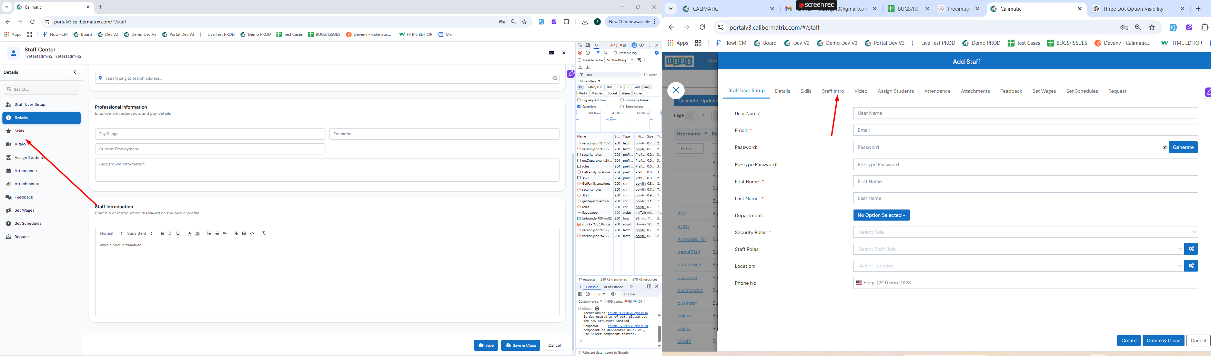Toggle password visibility with the eye icon
Image resolution: width=1211 pixels, height=356 pixels.
pyautogui.click(x=1164, y=147)
